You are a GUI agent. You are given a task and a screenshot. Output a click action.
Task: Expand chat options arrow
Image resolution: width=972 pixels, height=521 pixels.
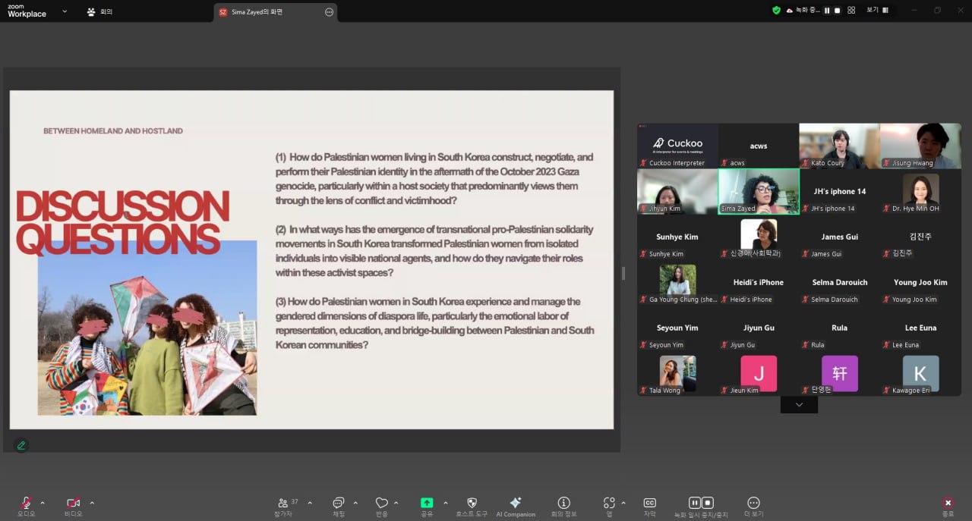355,503
